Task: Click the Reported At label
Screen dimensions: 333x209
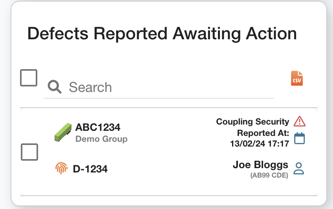Action: pyautogui.click(x=263, y=133)
